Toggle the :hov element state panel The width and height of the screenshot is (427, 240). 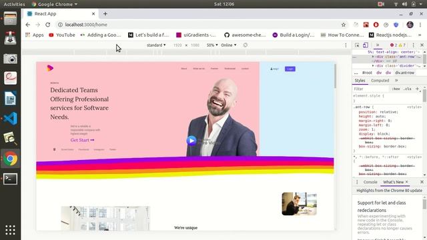[396, 89]
